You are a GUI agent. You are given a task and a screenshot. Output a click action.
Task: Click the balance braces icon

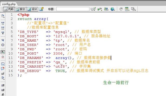[x=3, y=45]
